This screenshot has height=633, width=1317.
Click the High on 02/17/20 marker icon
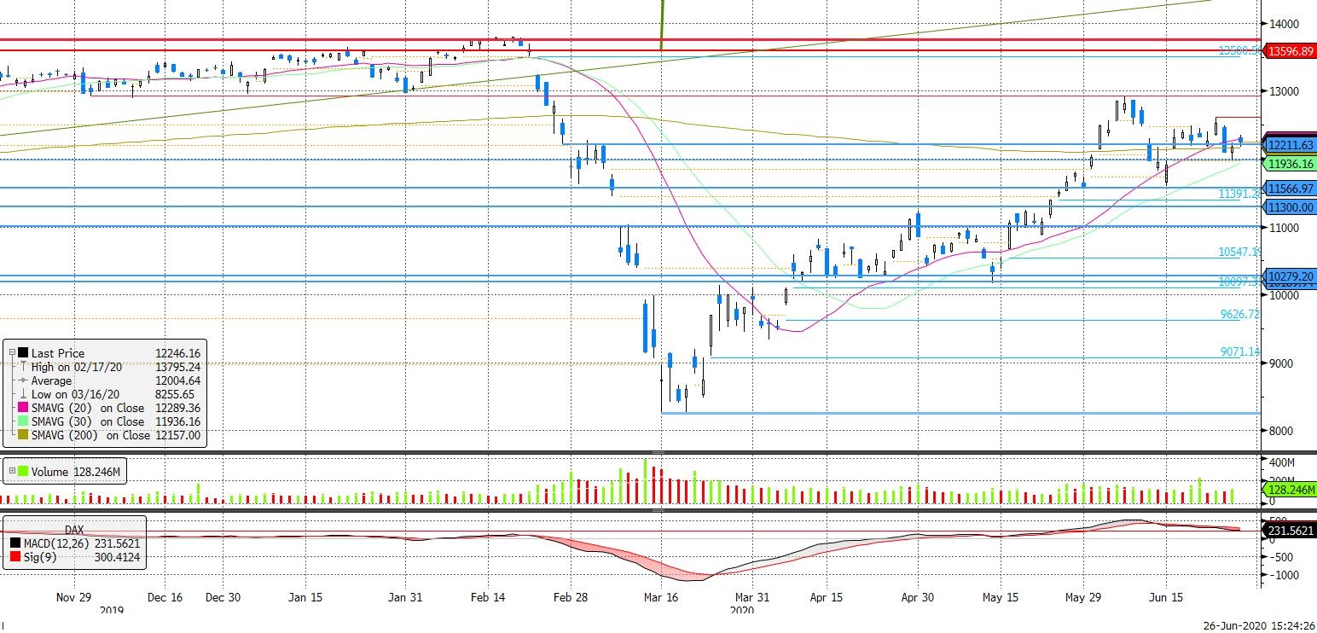pos(23,367)
